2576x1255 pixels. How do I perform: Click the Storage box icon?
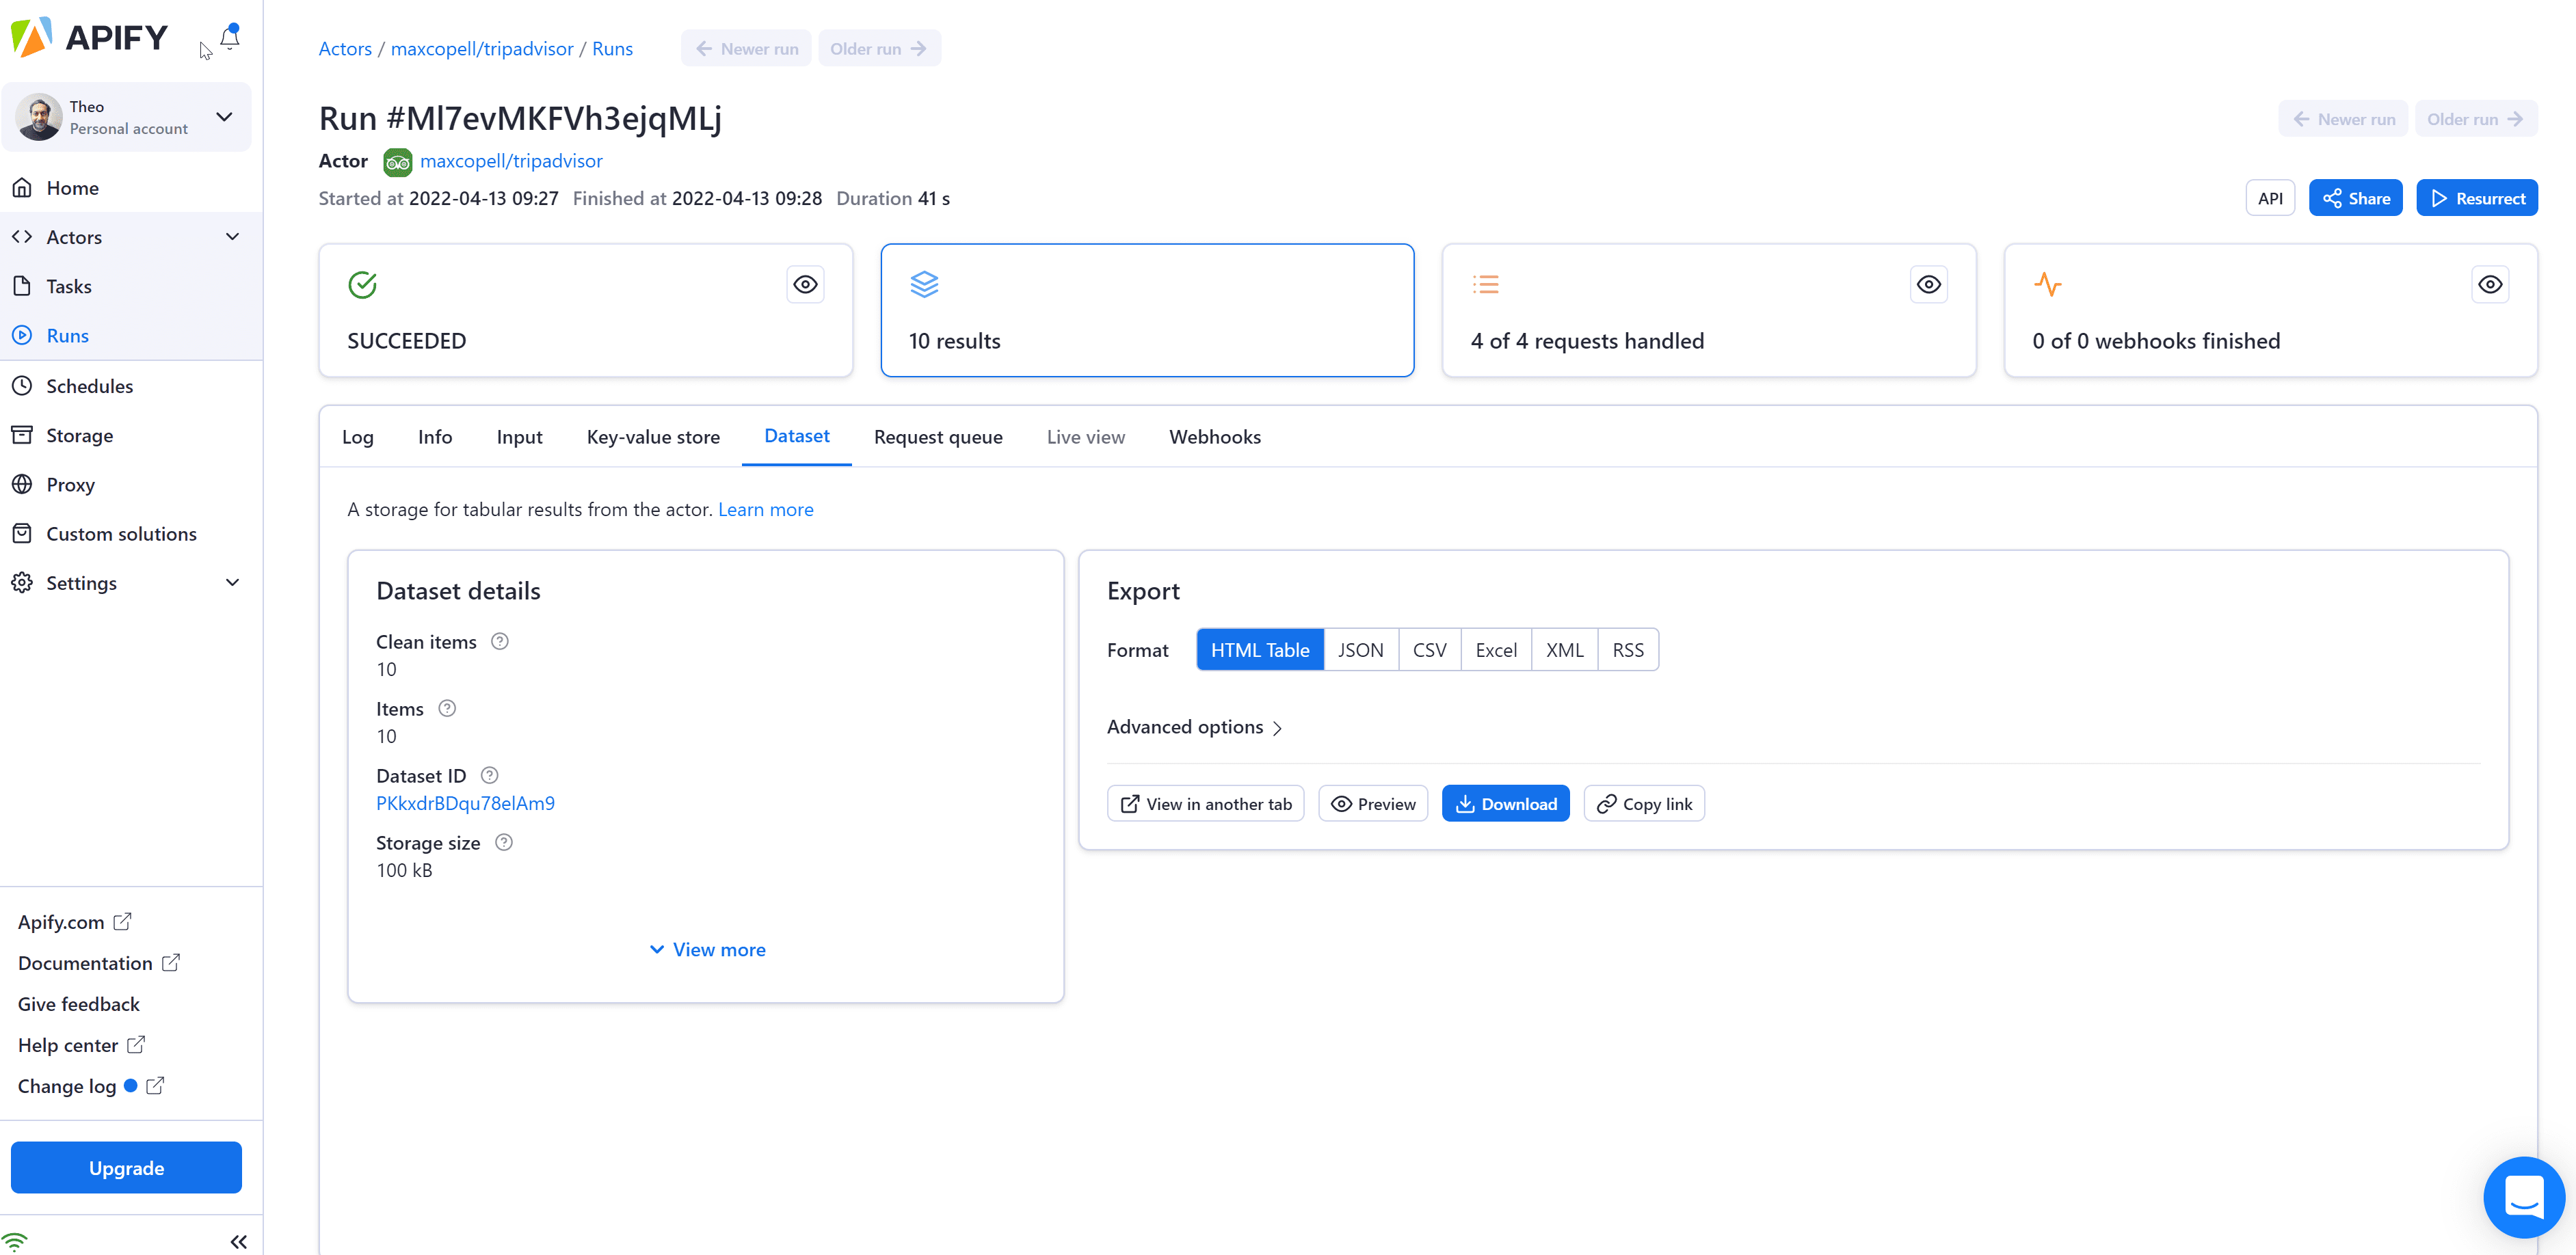click(x=22, y=435)
